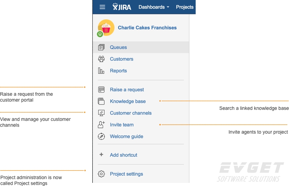Open the Raise a request link
The image size is (289, 186).
click(x=127, y=90)
